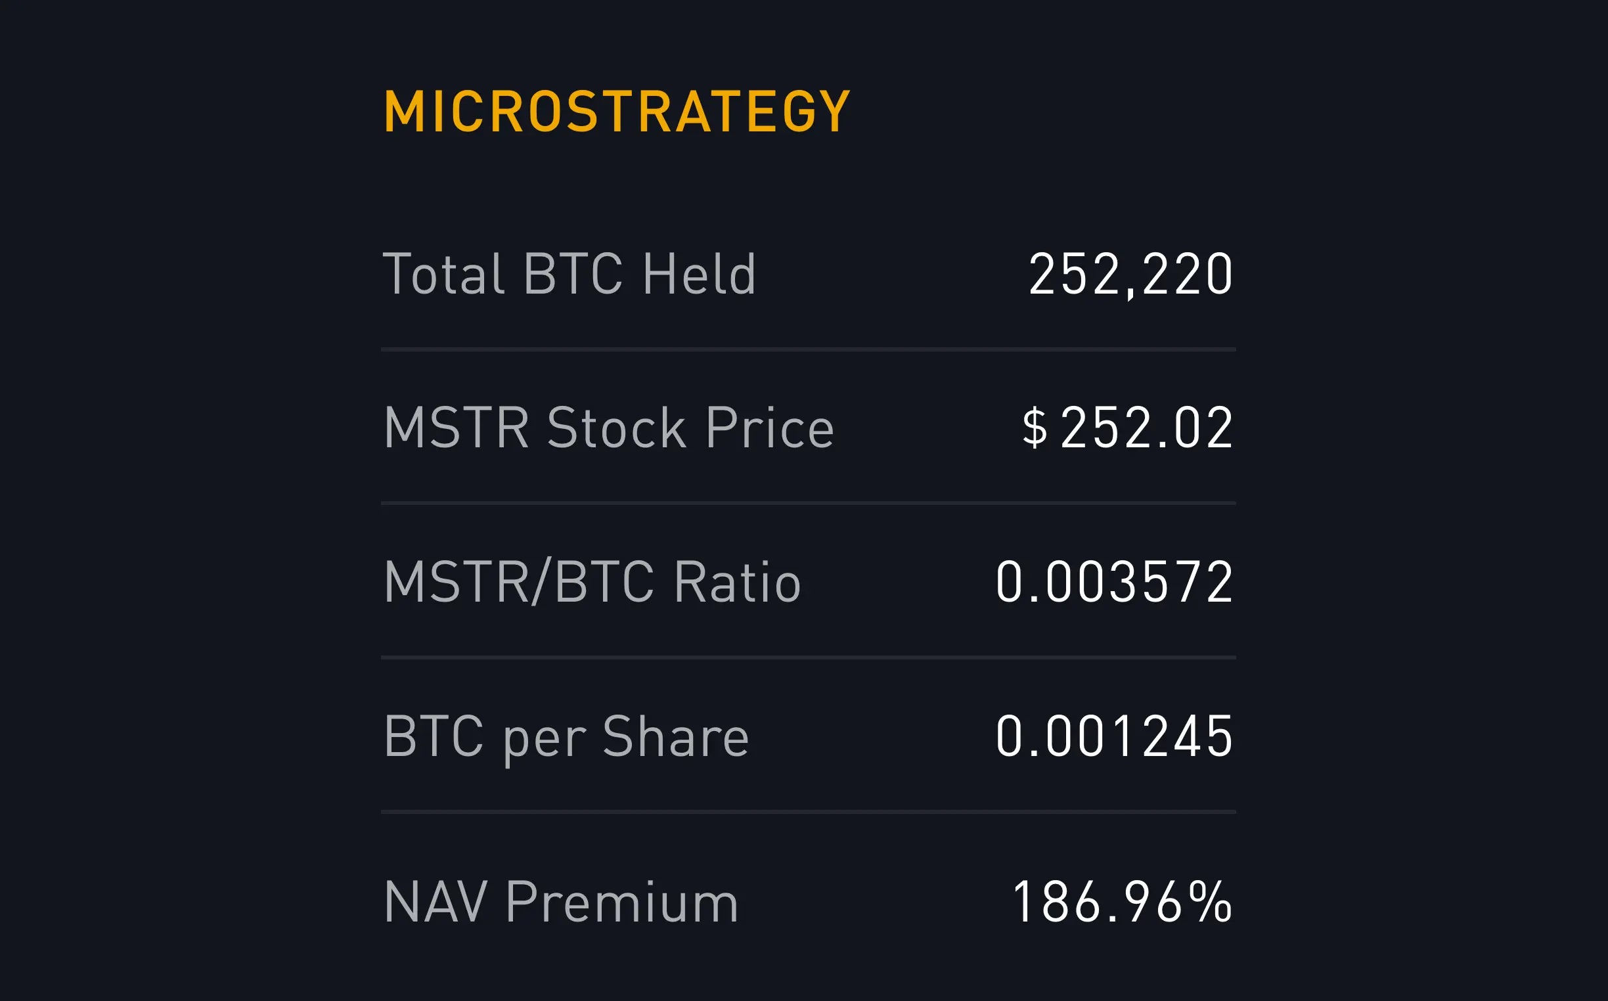Click the 186.96% NAV premium value

1123,902
